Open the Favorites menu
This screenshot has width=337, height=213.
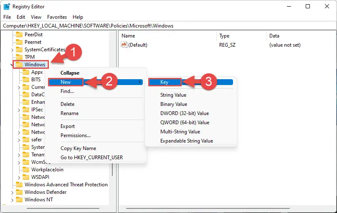tap(57, 17)
